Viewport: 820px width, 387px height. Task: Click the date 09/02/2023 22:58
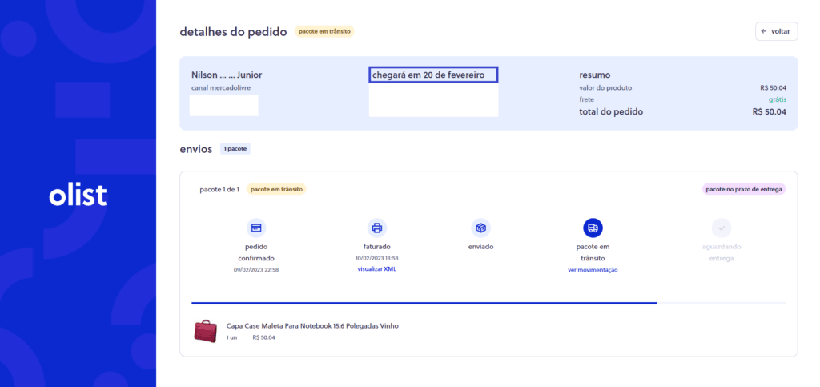256,270
